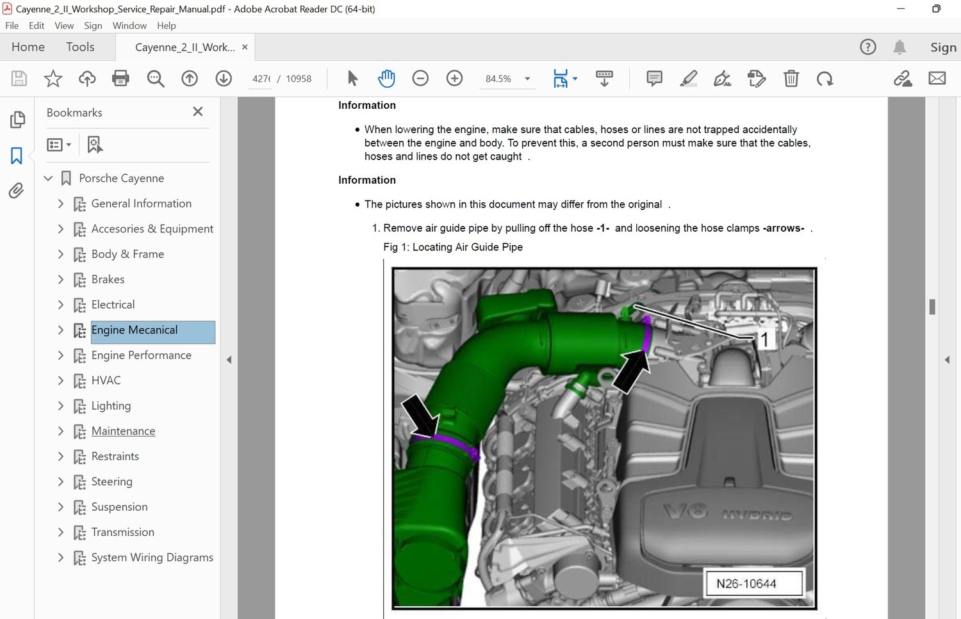
Task: Zoom out with the minus button
Action: (420, 79)
